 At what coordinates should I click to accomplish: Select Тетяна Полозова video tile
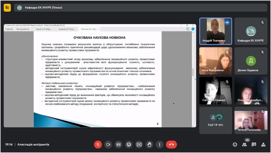click(251, 120)
